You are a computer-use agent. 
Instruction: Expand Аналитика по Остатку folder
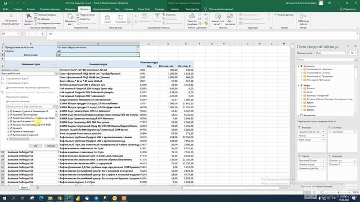[301, 72]
